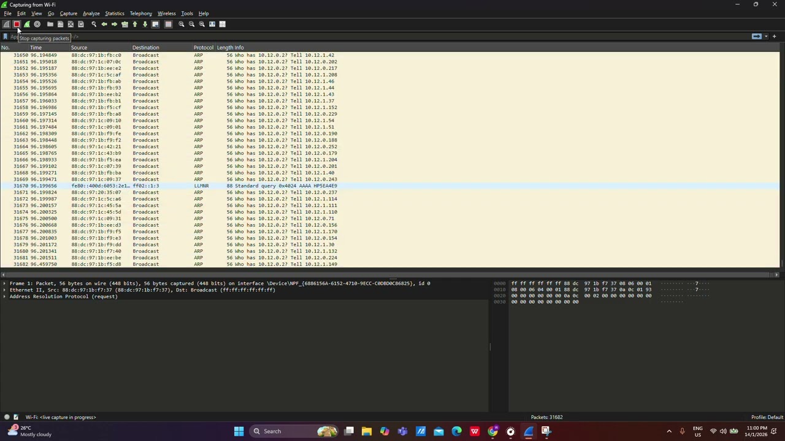Open the weather widget Mostly cloudy
Image resolution: width=785 pixels, height=441 pixels.
pyautogui.click(x=29, y=431)
